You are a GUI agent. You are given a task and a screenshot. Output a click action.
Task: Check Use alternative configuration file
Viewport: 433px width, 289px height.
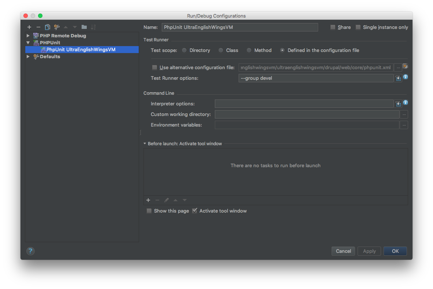[154, 67]
